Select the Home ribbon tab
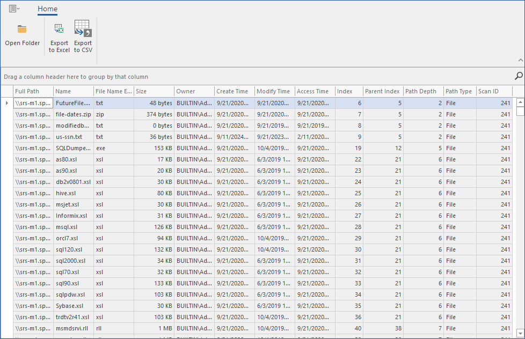Screen dimensions: 525x339 point(48,9)
